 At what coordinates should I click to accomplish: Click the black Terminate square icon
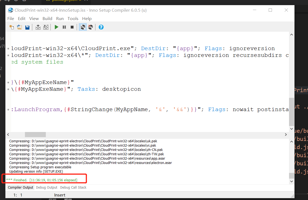(72, 27)
